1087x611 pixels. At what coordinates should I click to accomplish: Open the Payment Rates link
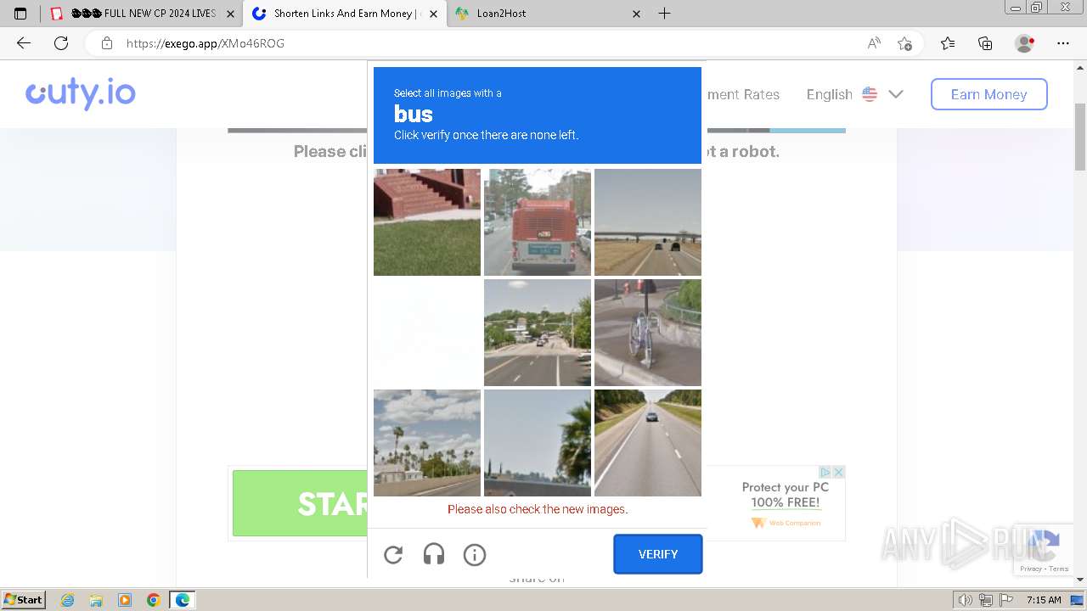pyautogui.click(x=743, y=94)
